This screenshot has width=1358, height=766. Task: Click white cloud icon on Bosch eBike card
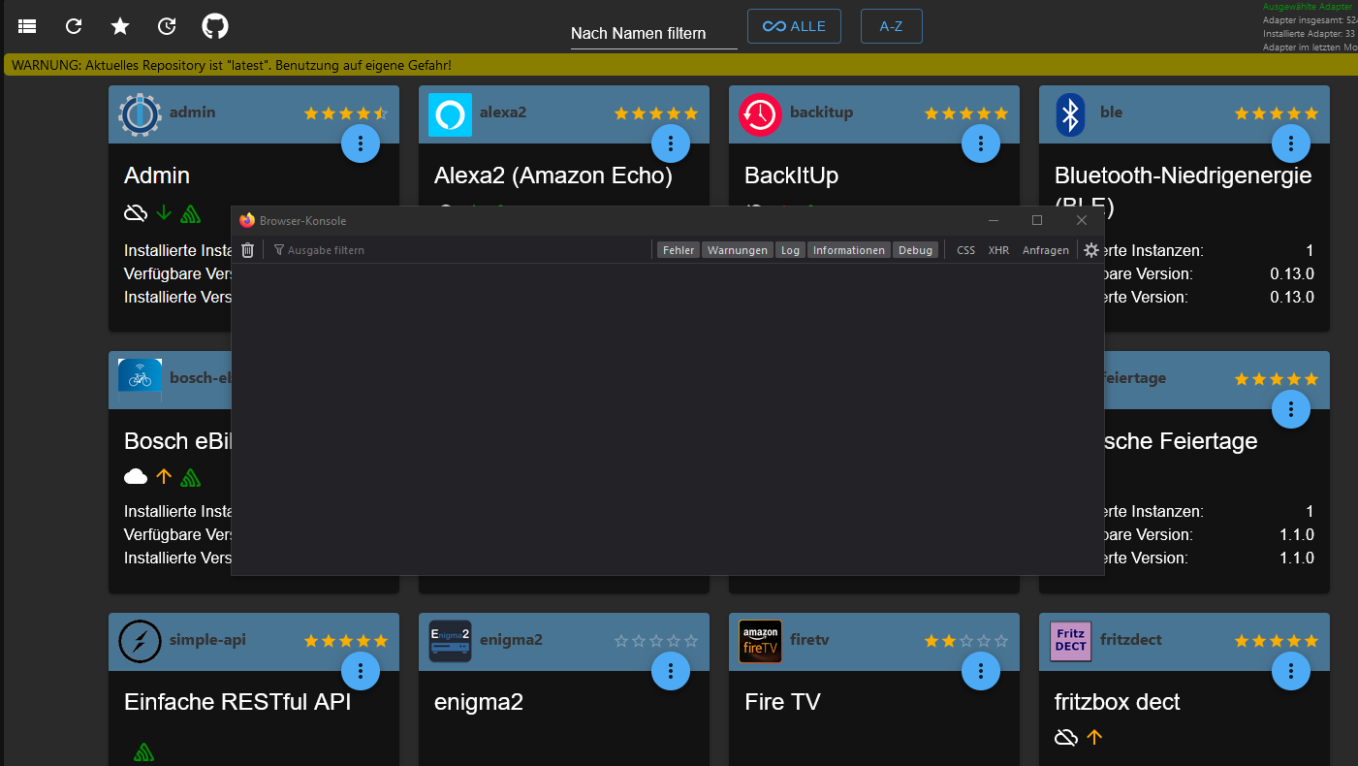click(x=136, y=476)
